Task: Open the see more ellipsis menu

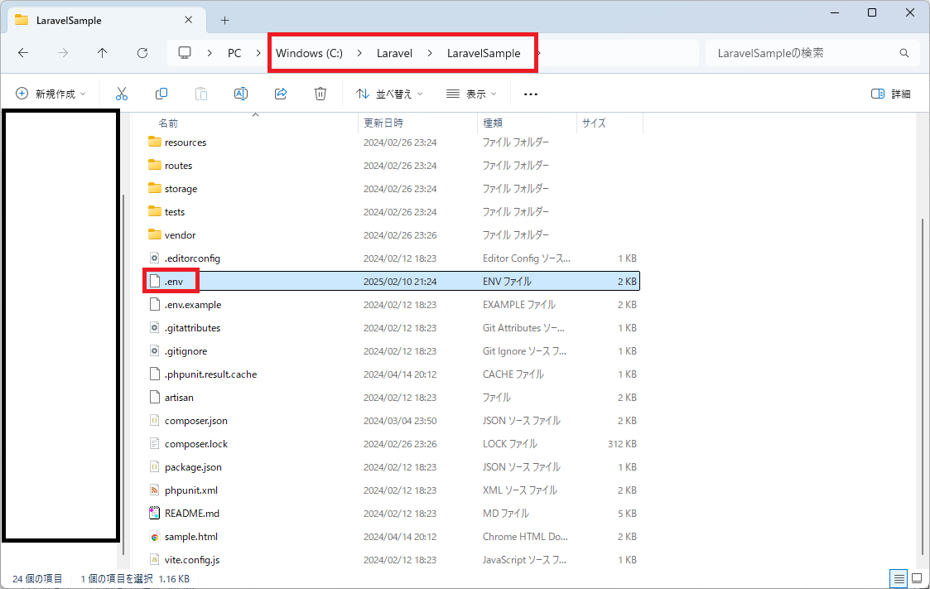Action: (x=530, y=93)
